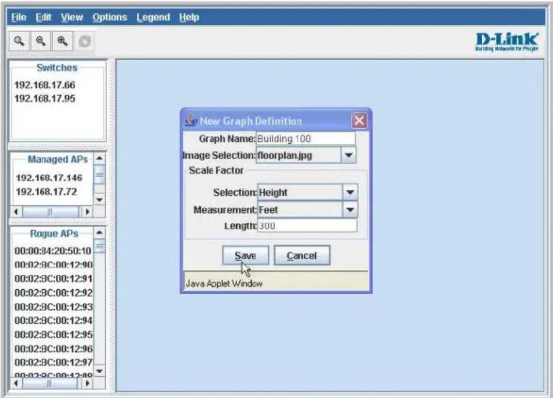Viewport: 553px width, 398px height.
Task: Click Rogue APs vertical scrollbar thumb
Action: click(99, 246)
